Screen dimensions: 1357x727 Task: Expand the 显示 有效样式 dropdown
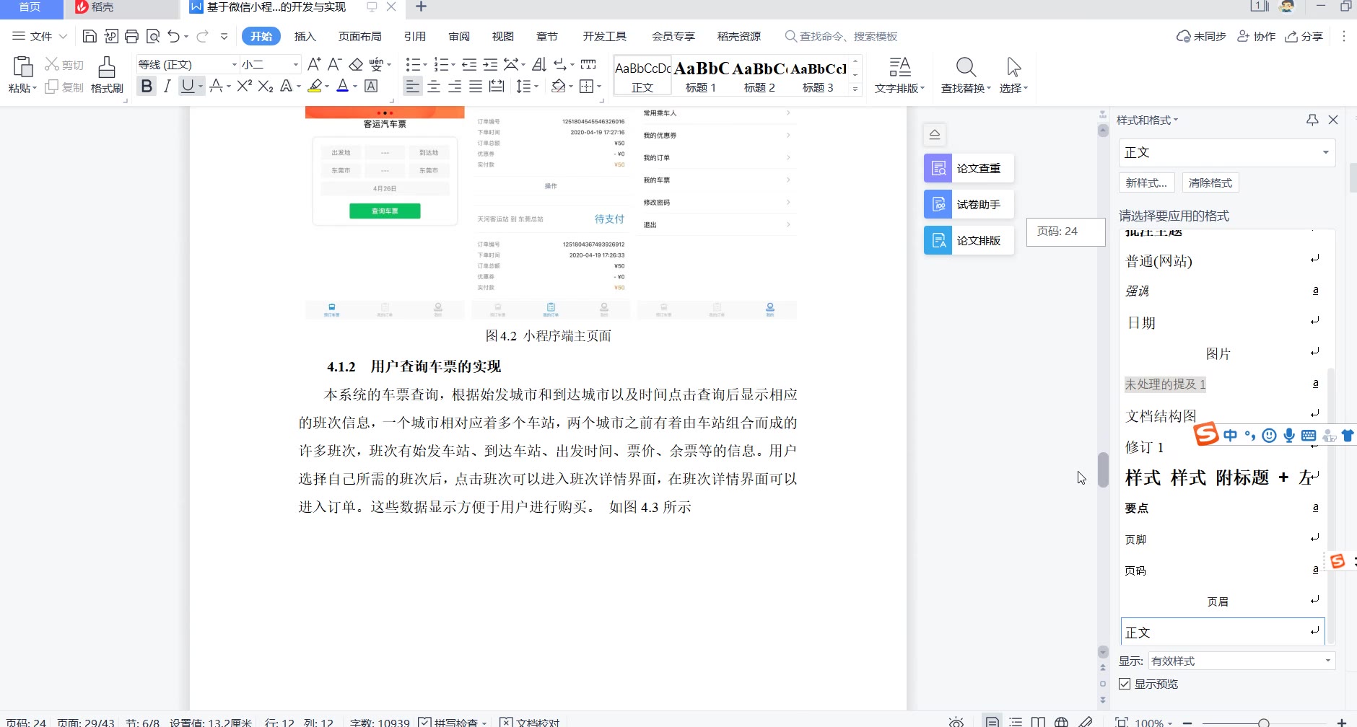click(x=1327, y=661)
